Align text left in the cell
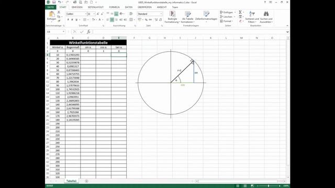This screenshot has height=188, width=335. [x=108, y=20]
